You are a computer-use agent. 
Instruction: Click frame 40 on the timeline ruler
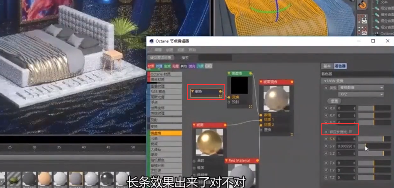coord(84,147)
